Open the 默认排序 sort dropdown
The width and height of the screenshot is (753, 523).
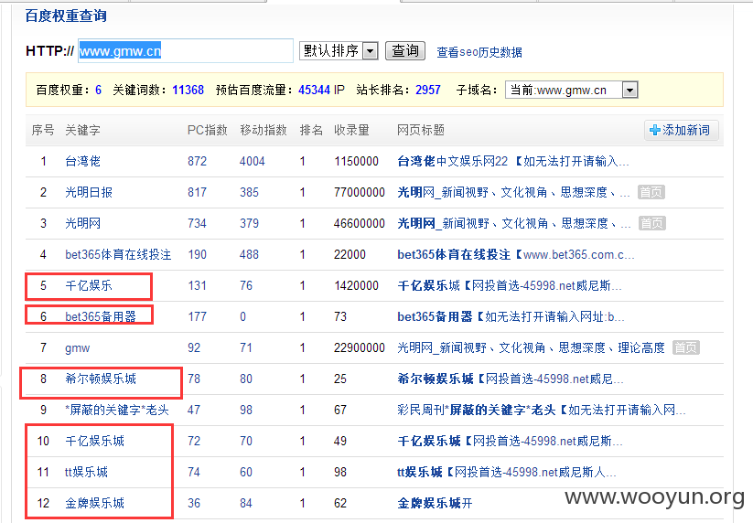pyautogui.click(x=339, y=51)
